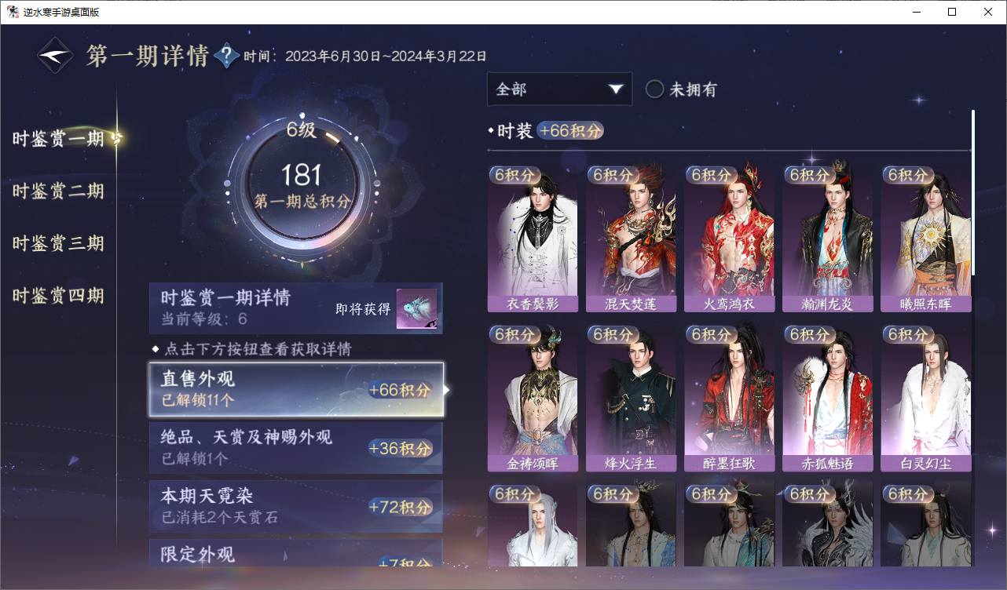Switch to the 时鉴赏四期 tab
This screenshot has height=590, width=1007.
click(58, 296)
